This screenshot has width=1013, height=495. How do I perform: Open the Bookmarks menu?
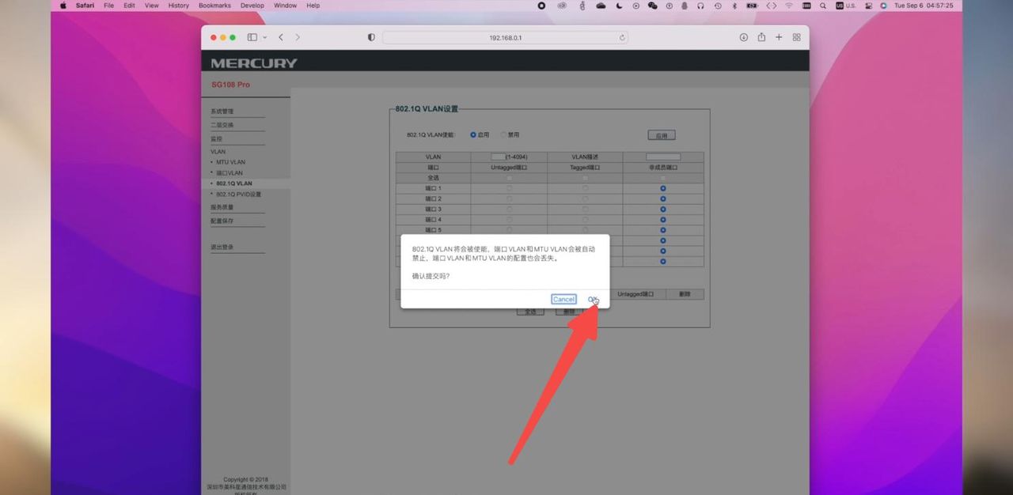pyautogui.click(x=215, y=6)
